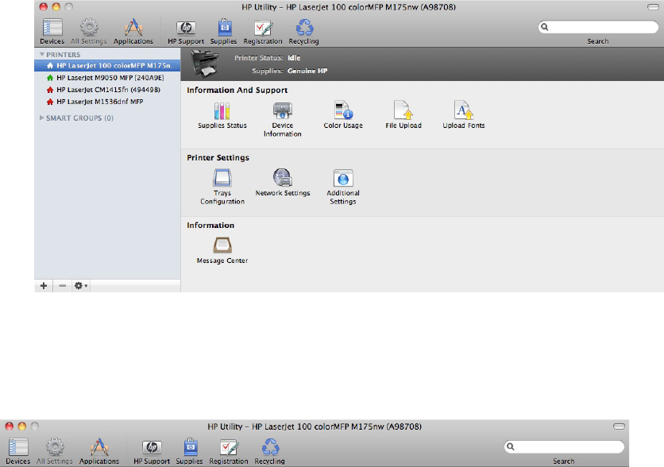The width and height of the screenshot is (664, 467).
Task: Open Network Settings
Action: pyautogui.click(x=283, y=183)
